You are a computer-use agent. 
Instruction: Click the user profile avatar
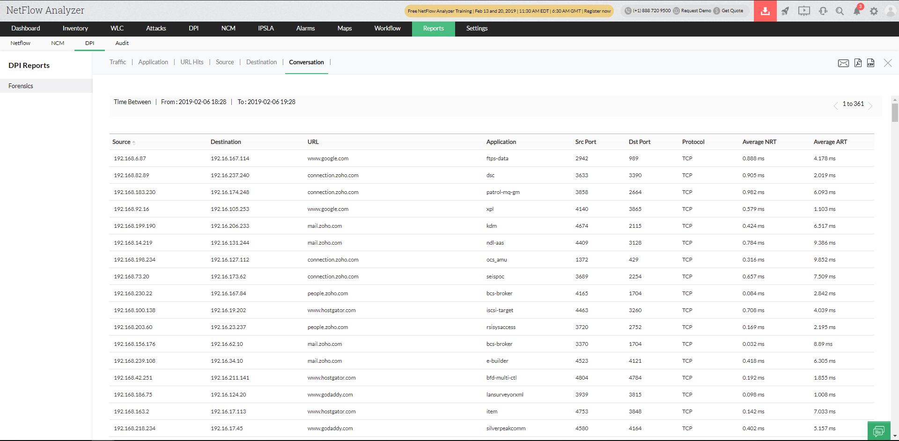point(891,11)
